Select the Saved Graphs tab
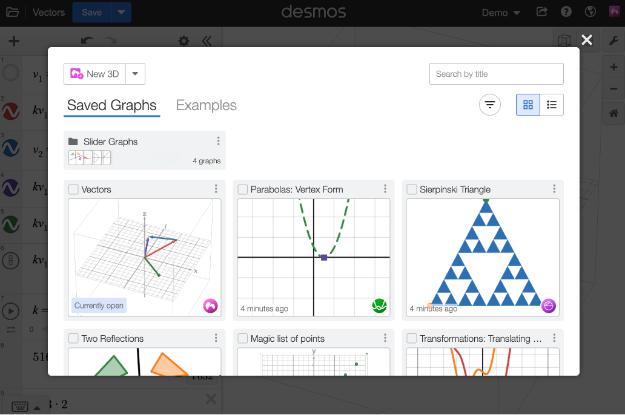625x415 pixels. (x=111, y=105)
